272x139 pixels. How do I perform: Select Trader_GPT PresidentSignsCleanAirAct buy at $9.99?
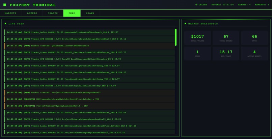89,86
